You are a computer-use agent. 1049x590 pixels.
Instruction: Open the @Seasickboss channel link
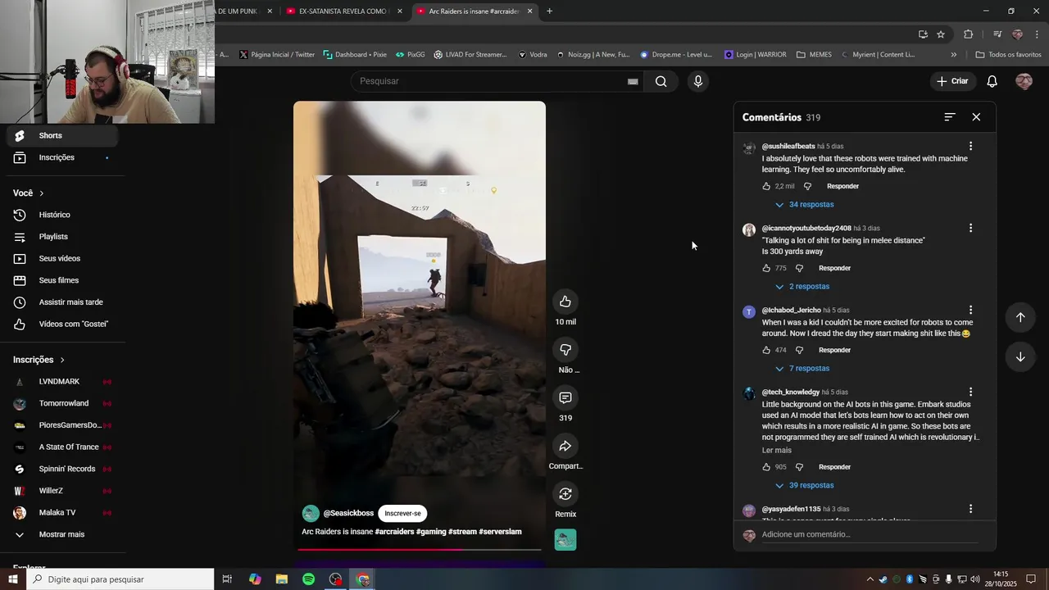tap(348, 514)
